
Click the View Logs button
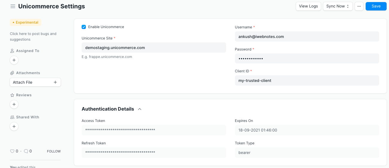pyautogui.click(x=308, y=6)
